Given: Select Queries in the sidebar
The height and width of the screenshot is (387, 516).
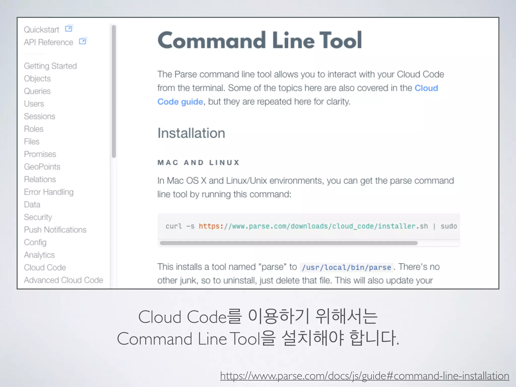Looking at the screenshot, I should [37, 91].
